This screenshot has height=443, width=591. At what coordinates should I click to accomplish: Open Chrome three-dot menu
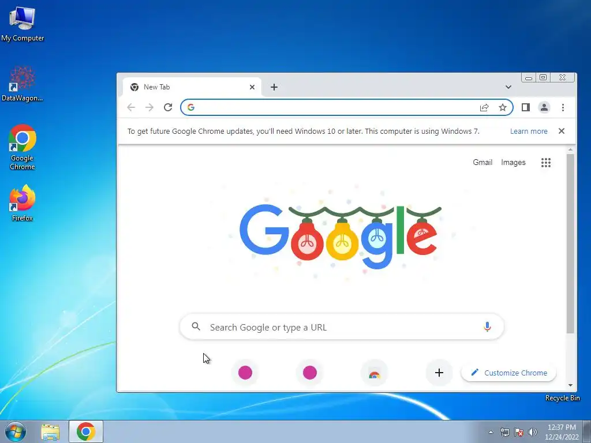(x=563, y=107)
